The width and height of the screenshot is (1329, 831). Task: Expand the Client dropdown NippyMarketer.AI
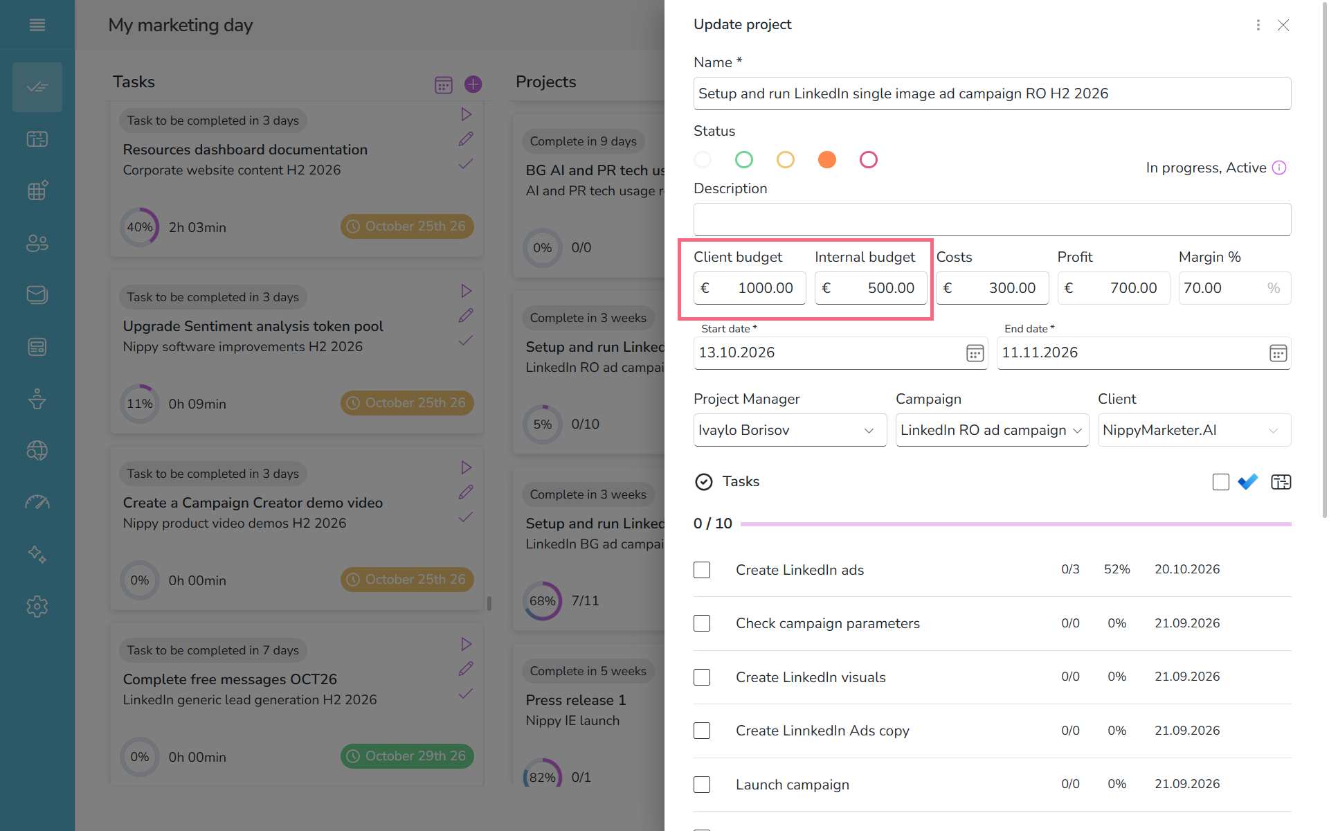(1194, 430)
